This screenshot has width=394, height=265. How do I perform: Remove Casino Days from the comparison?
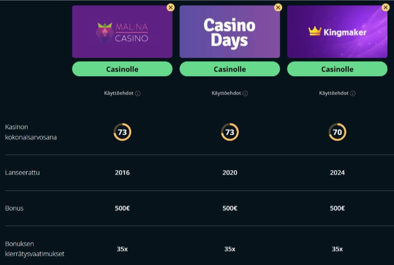tap(278, 7)
